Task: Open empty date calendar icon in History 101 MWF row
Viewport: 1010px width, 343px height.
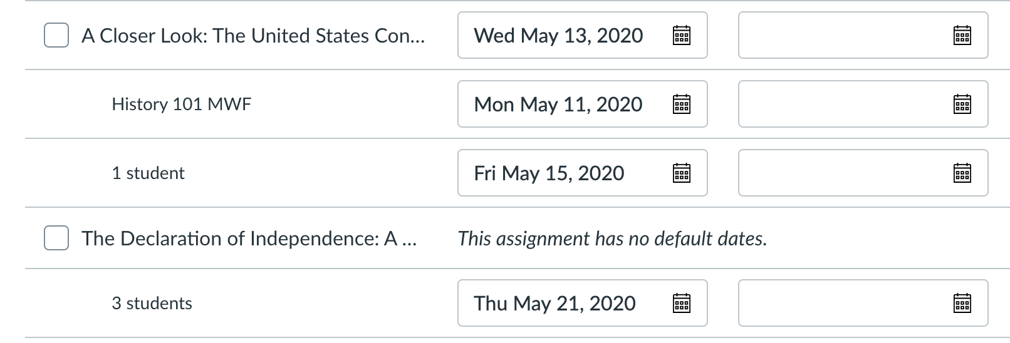Action: click(962, 104)
